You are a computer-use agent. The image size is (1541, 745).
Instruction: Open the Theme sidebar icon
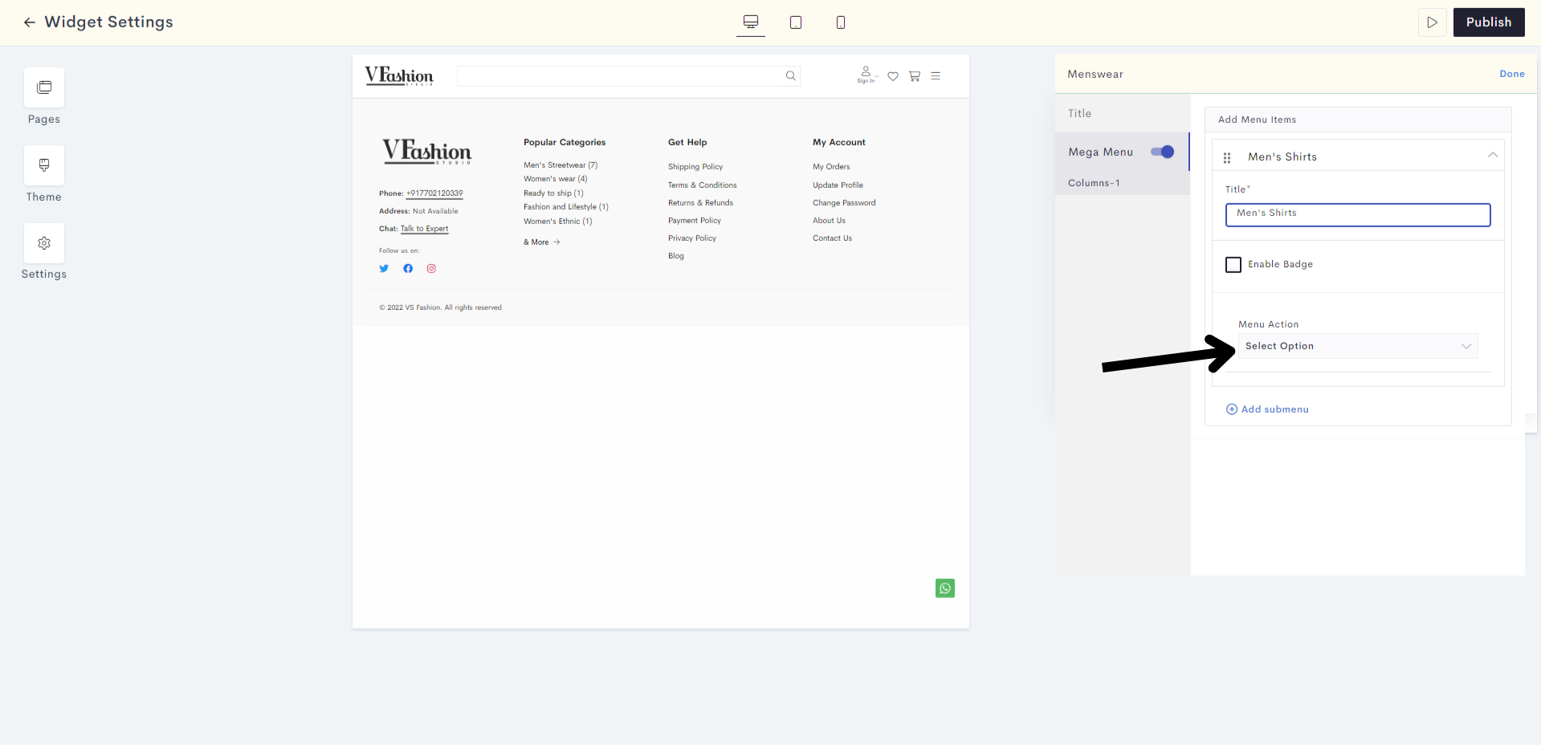click(x=44, y=165)
